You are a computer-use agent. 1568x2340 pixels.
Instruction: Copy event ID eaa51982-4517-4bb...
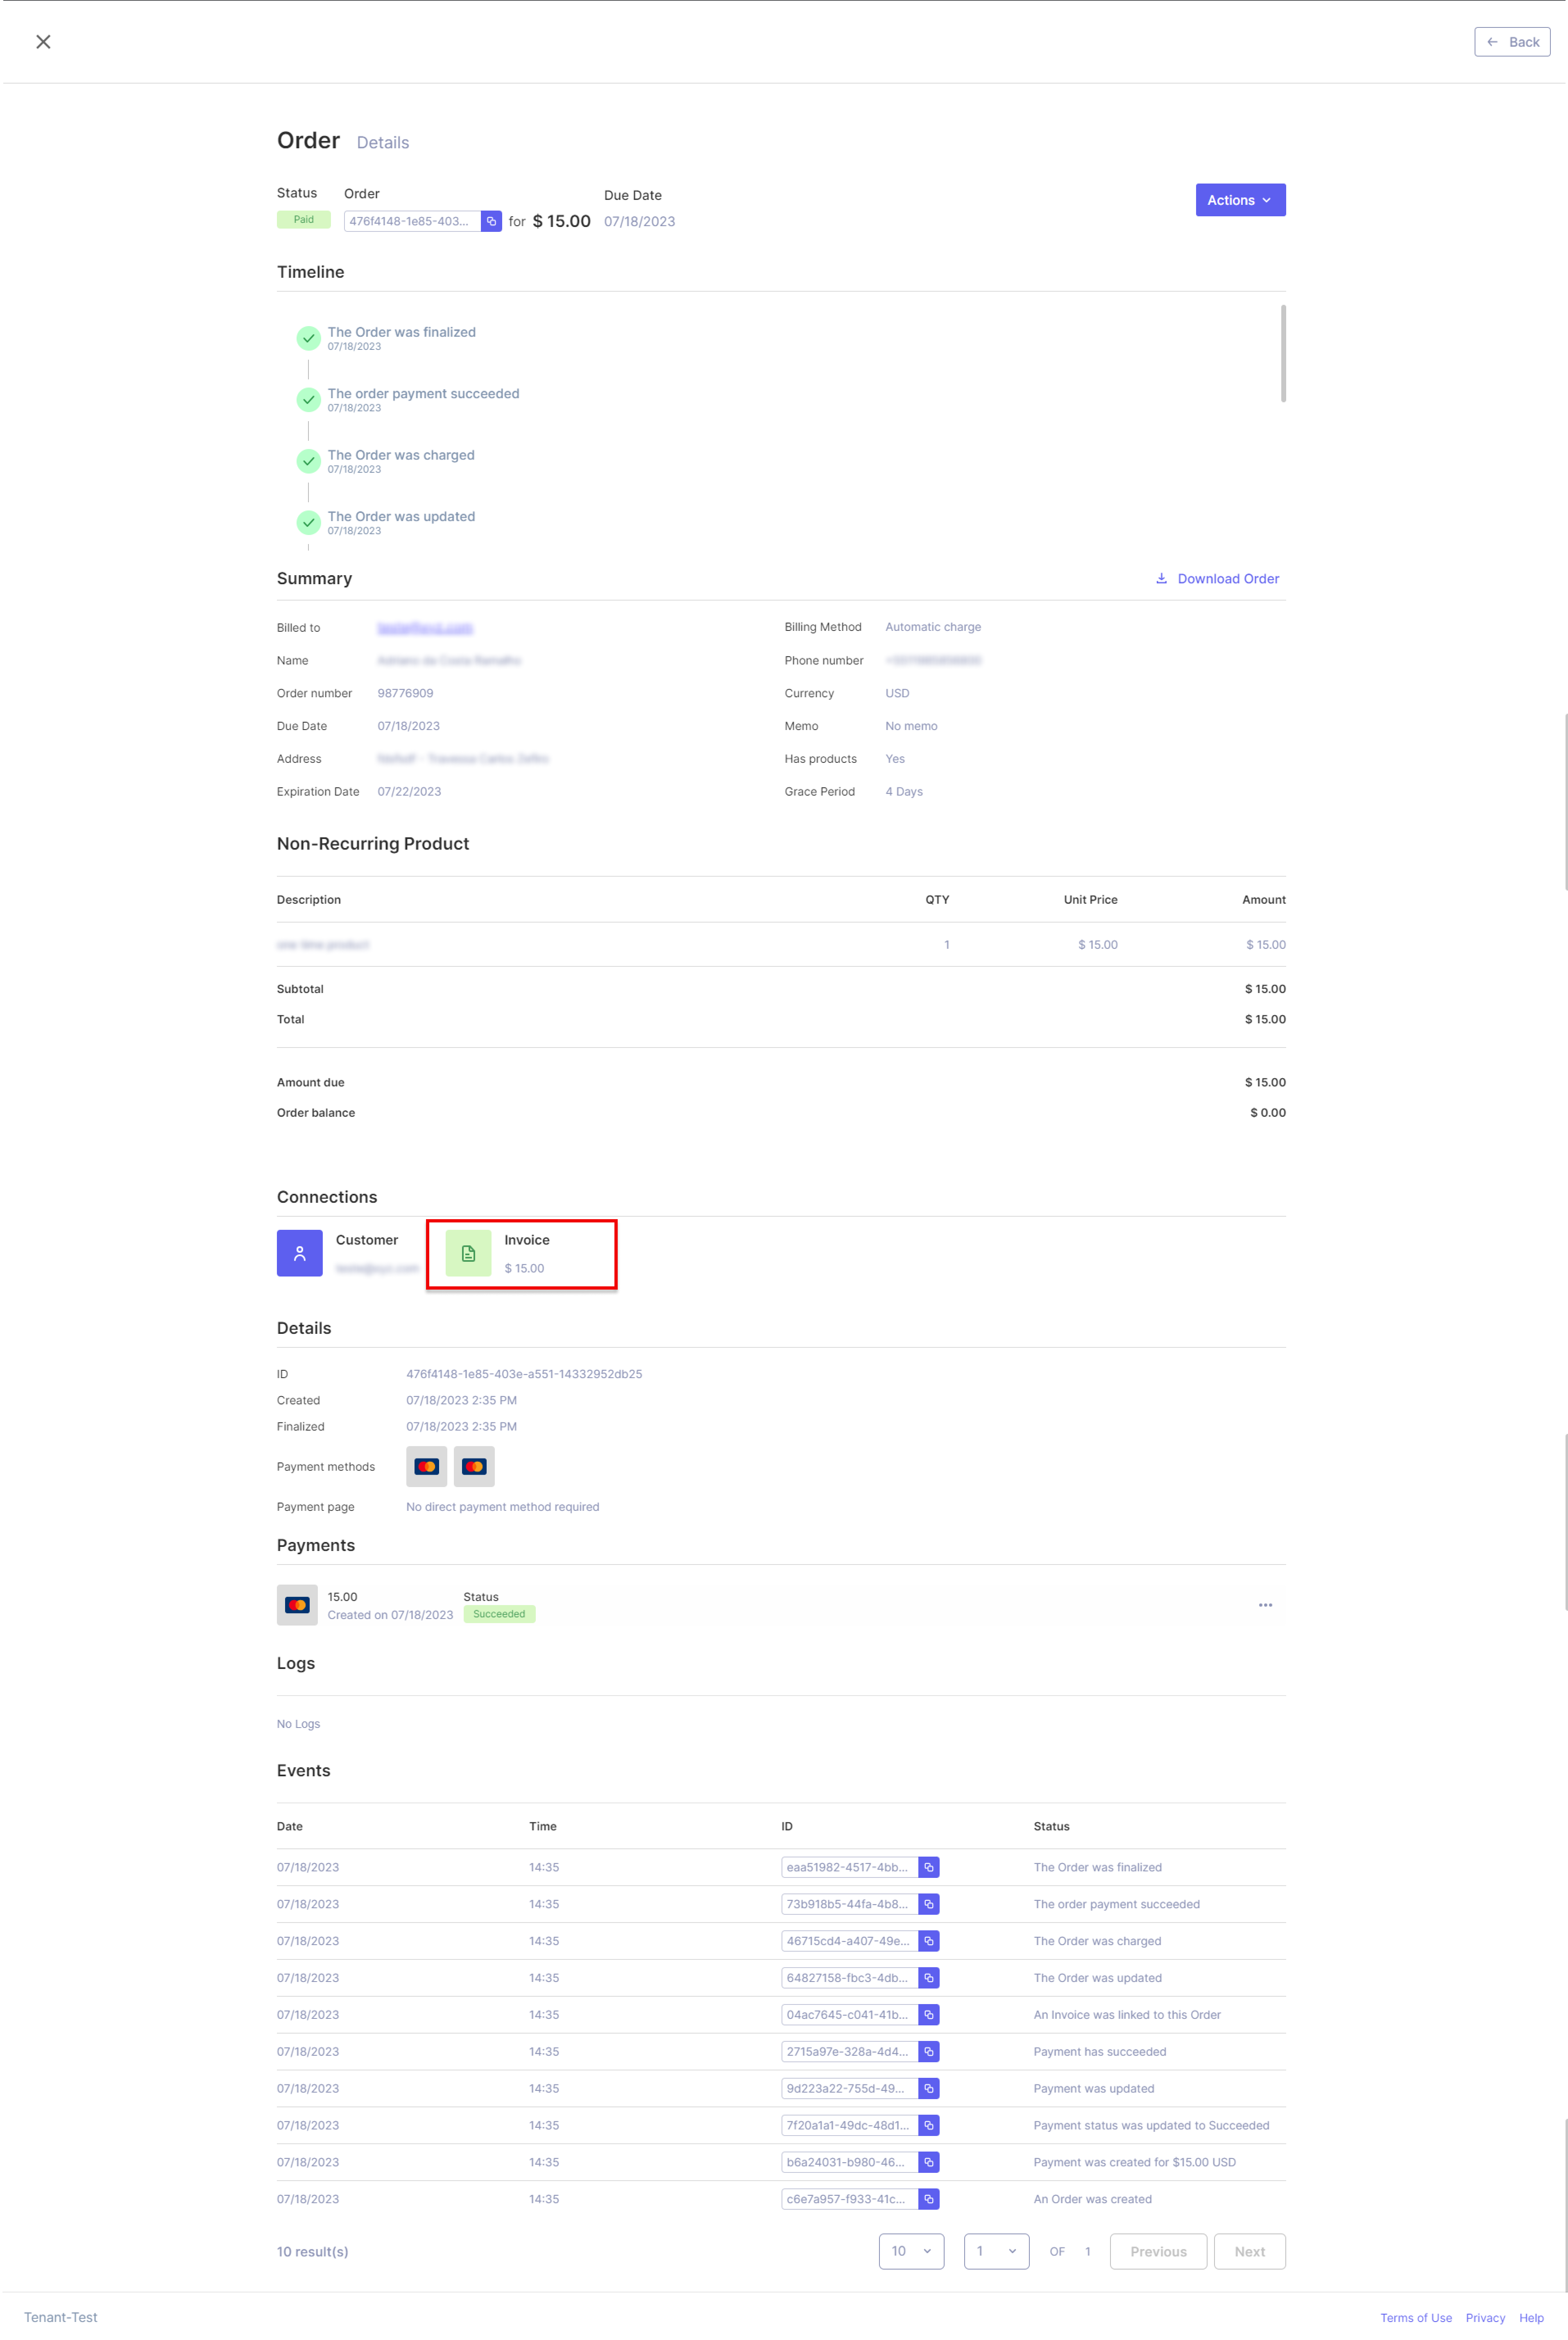tap(929, 1867)
